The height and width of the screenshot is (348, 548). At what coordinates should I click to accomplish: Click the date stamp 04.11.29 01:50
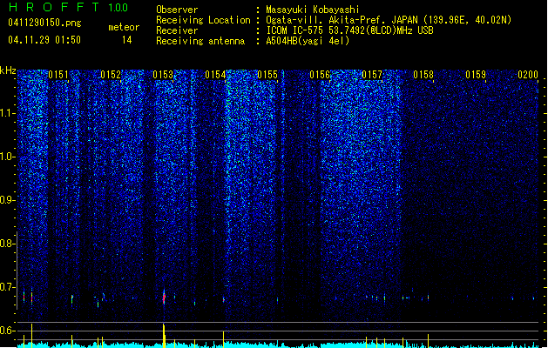(x=44, y=40)
